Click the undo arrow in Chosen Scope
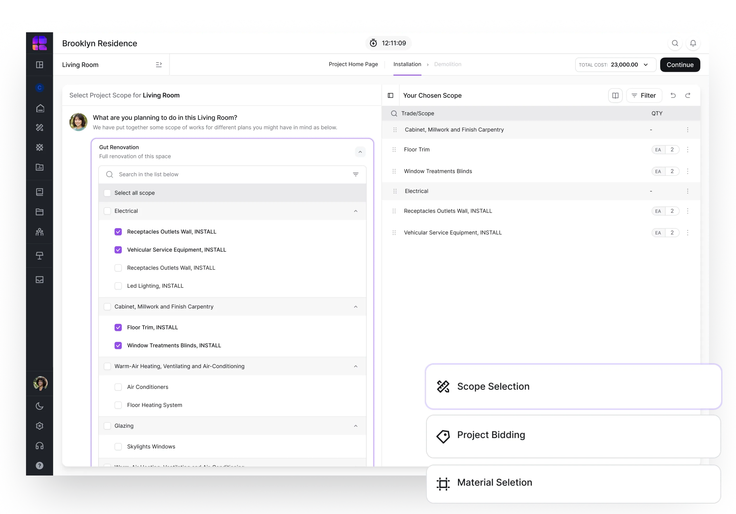Viewport: 736px width, 514px height. tap(673, 95)
